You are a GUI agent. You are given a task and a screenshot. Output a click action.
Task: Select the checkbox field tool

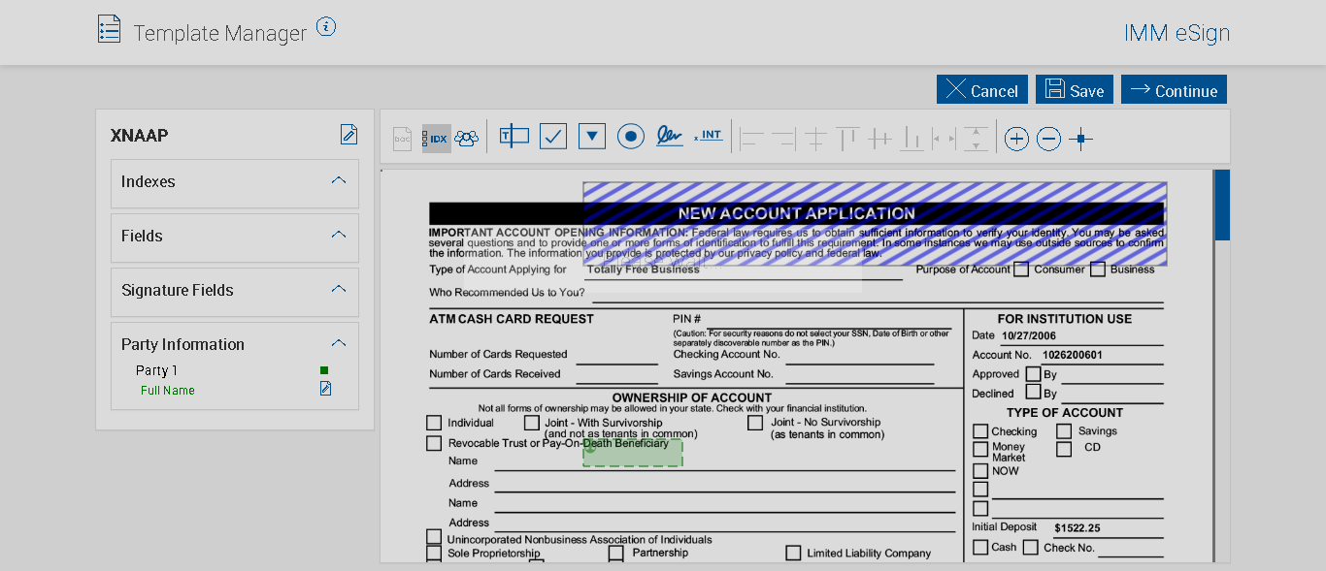pos(553,137)
